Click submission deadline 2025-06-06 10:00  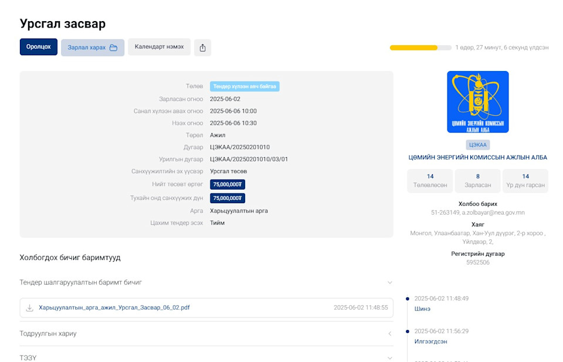click(233, 111)
